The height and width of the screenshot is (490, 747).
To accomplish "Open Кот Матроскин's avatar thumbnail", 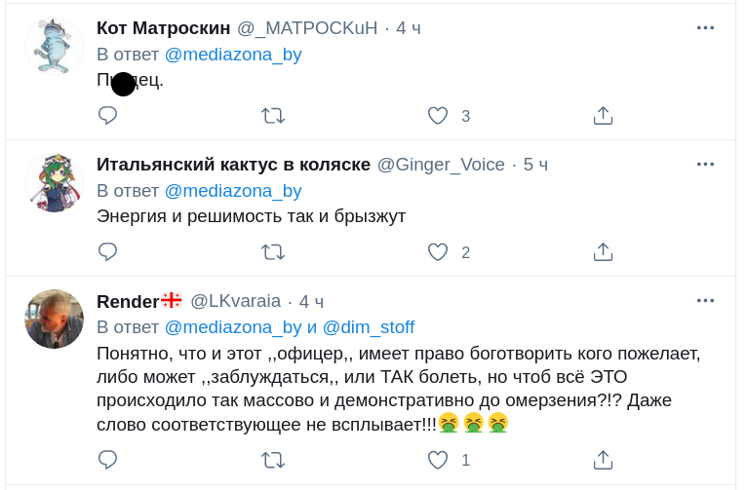I will tap(54, 45).
